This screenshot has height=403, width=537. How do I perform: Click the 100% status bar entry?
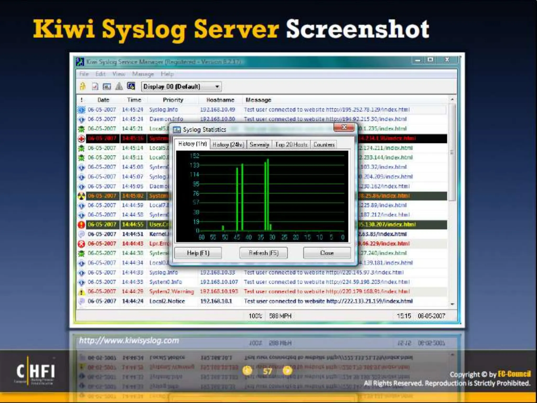[x=255, y=316]
